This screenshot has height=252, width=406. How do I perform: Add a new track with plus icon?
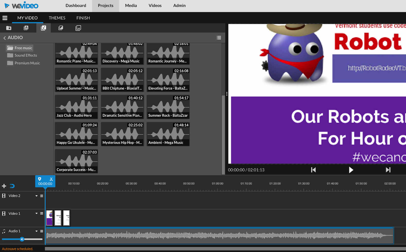(4, 186)
